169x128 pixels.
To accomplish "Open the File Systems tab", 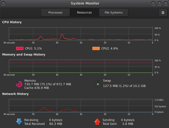I will (x=114, y=13).
